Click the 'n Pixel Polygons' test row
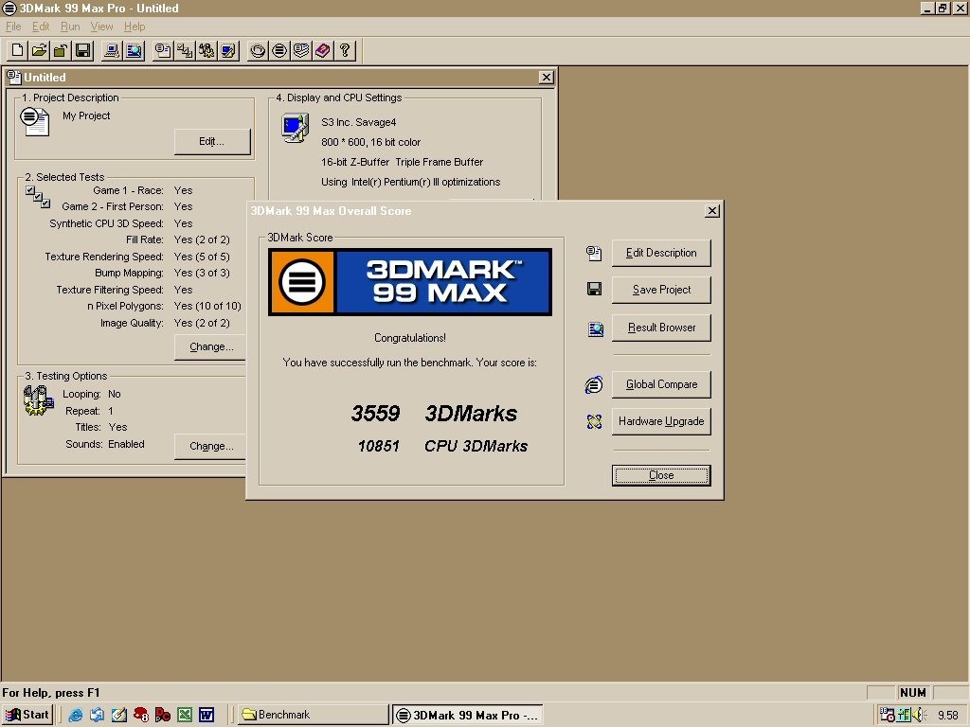Image resolution: width=970 pixels, height=727 pixels. [x=164, y=306]
